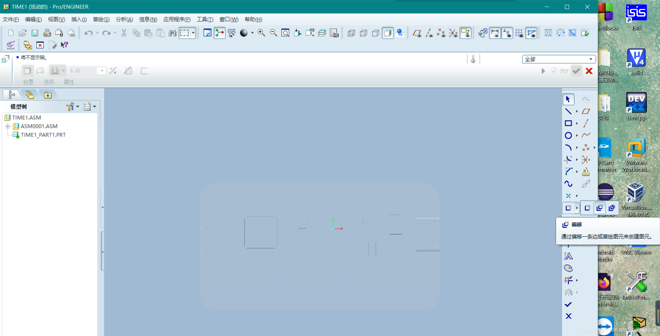Open the selection box tool dropdown arrow
This screenshot has height=336, width=660.
(x=193, y=33)
